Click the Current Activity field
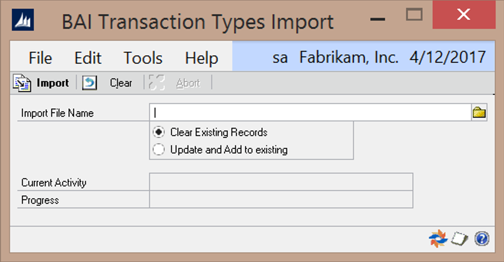Viewport: 504px width, 262px height. pyautogui.click(x=281, y=182)
